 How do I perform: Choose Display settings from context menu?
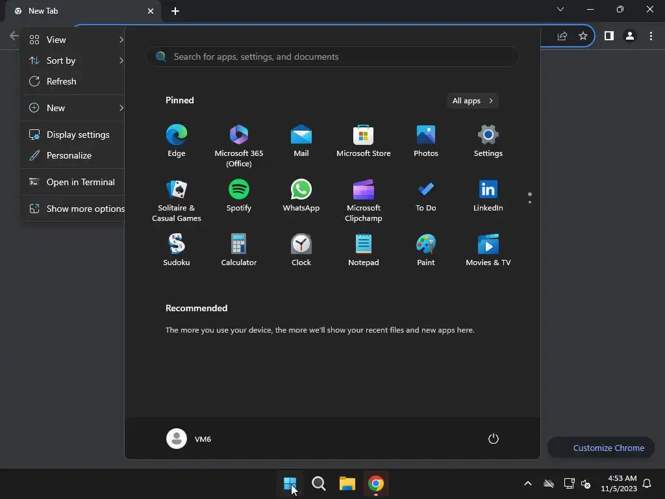coord(73,134)
